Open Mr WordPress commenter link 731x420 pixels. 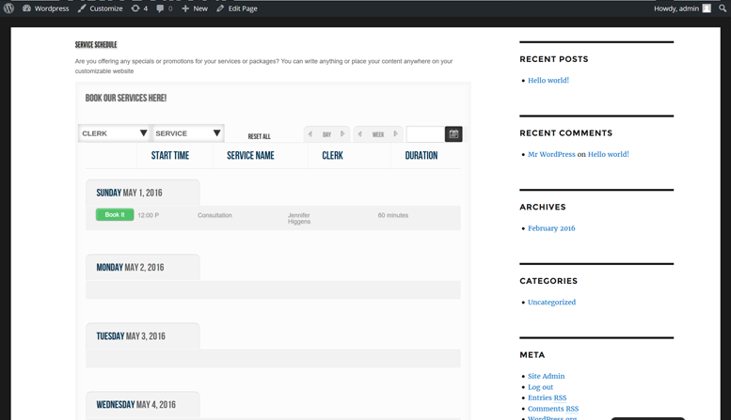[551, 154]
